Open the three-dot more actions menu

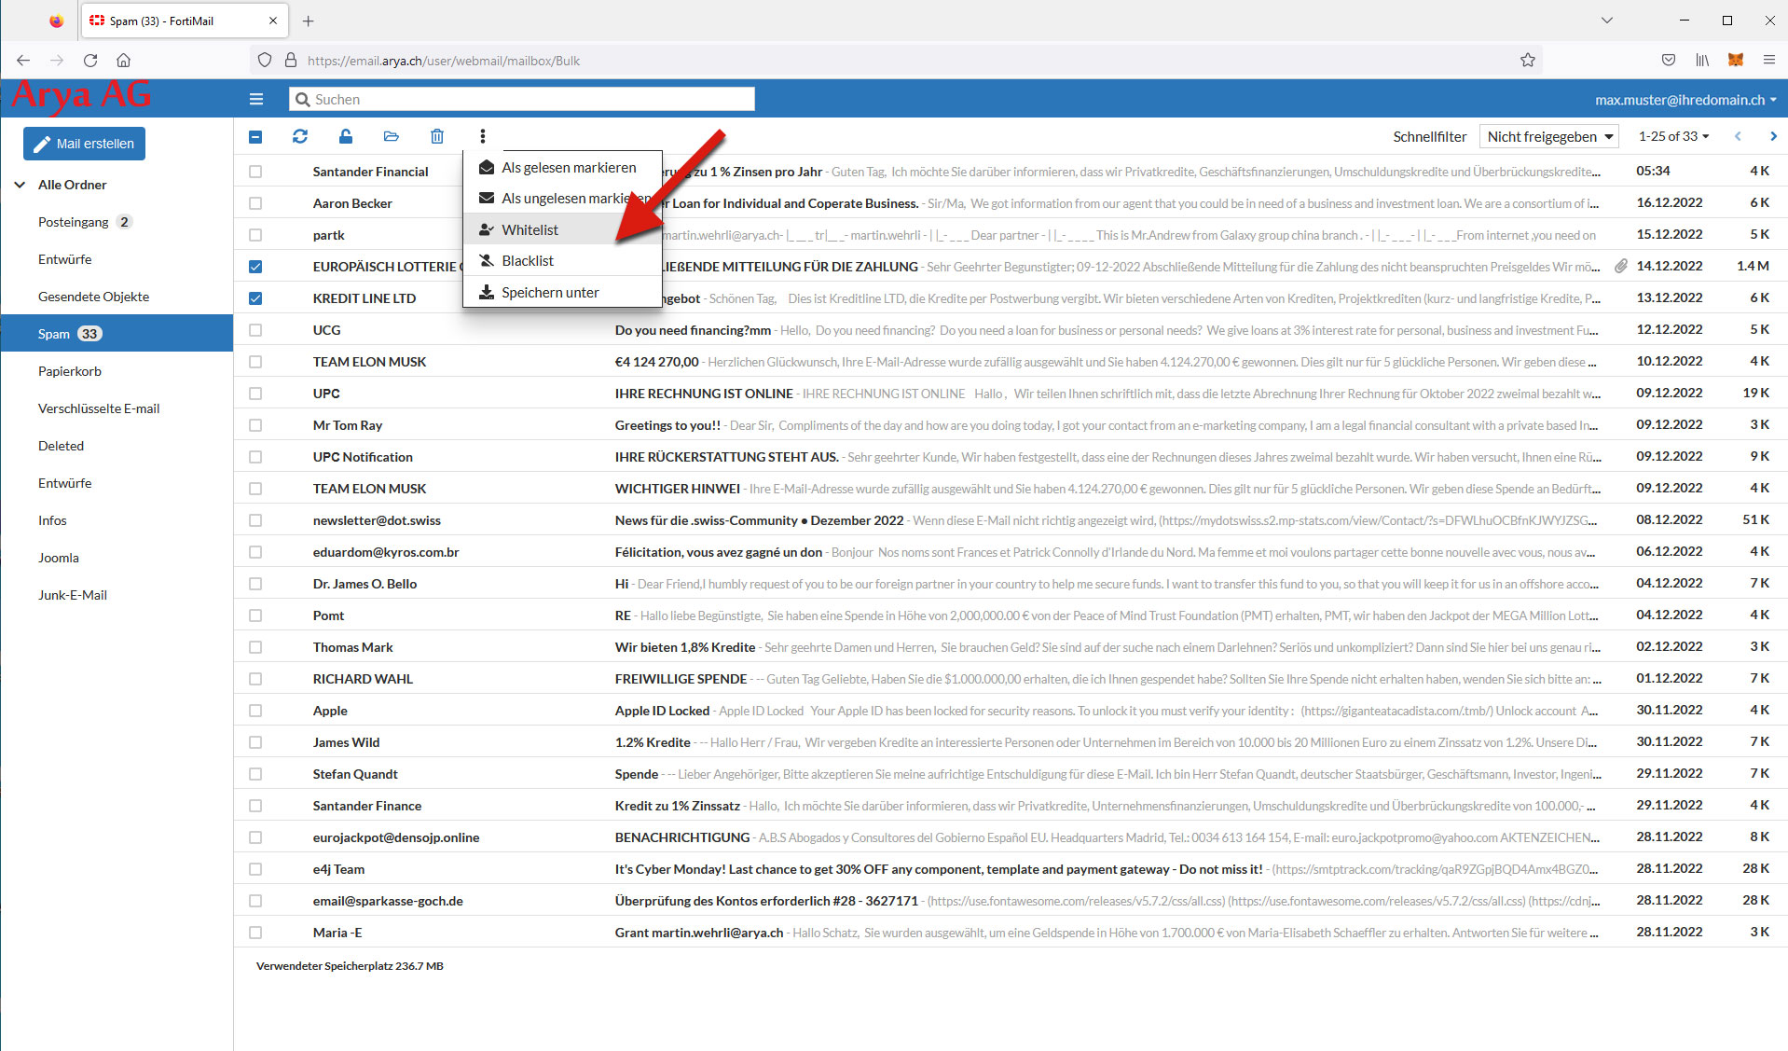[483, 136]
